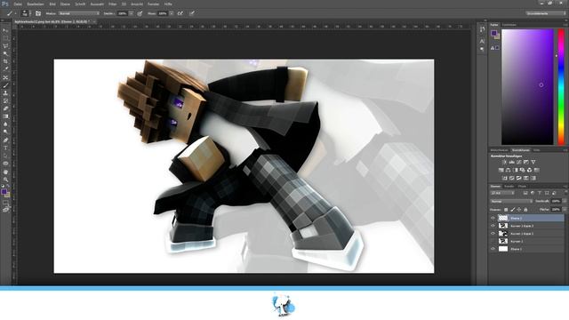The height and width of the screenshot is (320, 569).
Task: Select the Ellipse shape tool
Action: (x=5, y=164)
